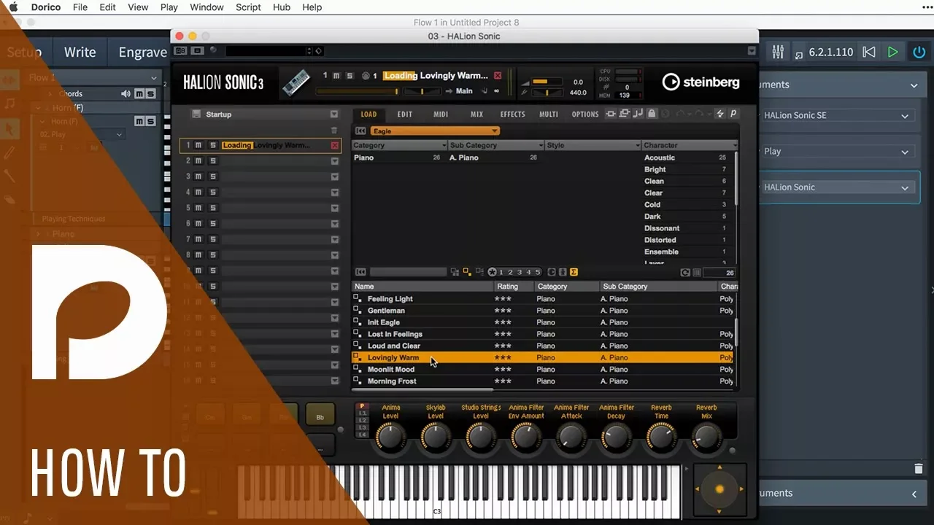
Task: Click Dorico Play transport button
Action: [x=892, y=52]
